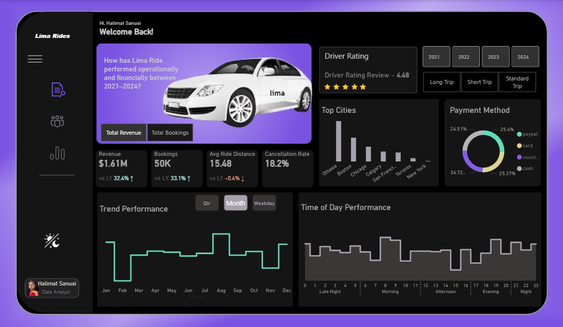Click Driver Rating Review 4.48 text
563x327 pixels.
(x=366, y=75)
